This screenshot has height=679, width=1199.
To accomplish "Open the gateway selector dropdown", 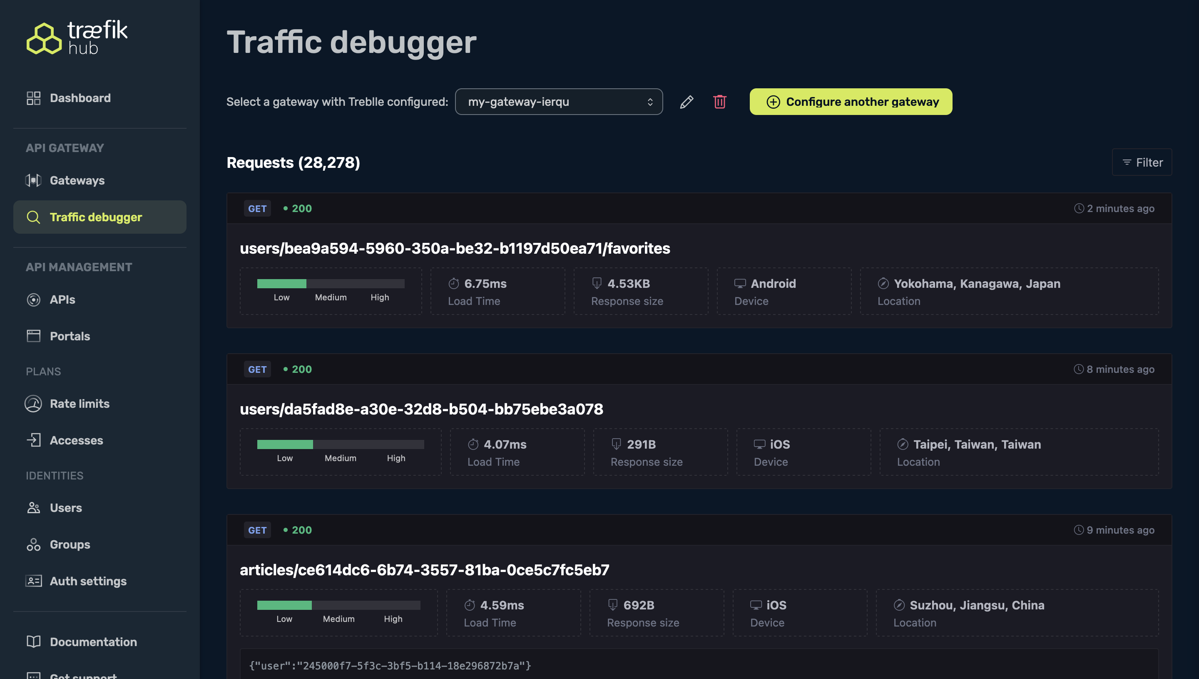I will (558, 102).
